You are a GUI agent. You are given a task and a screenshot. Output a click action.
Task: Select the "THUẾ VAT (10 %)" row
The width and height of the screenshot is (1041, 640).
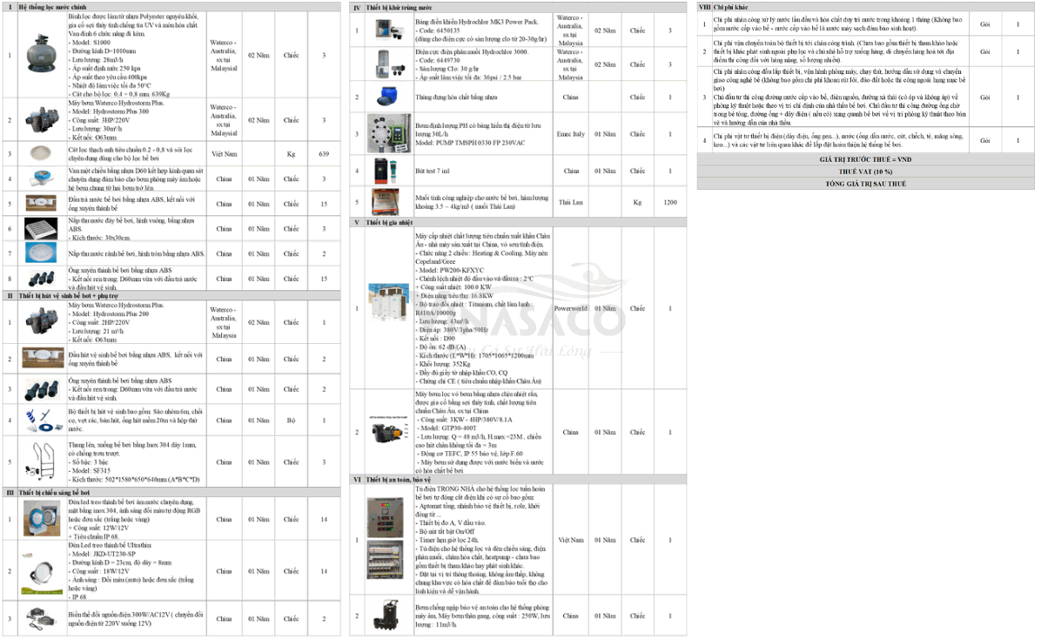865,172
